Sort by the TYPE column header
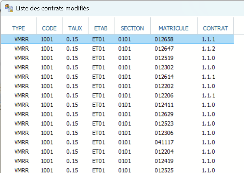 coord(19,28)
